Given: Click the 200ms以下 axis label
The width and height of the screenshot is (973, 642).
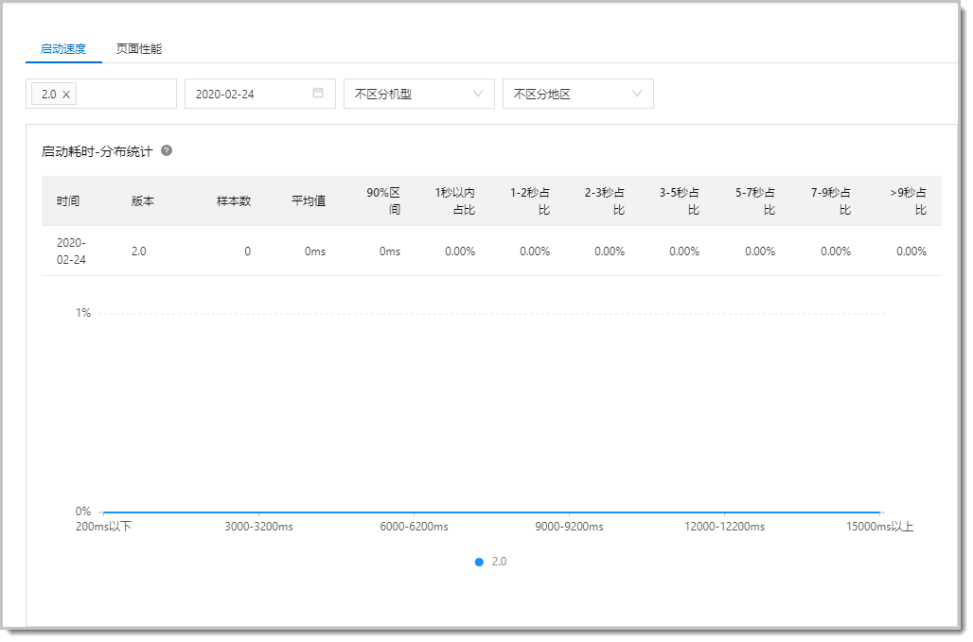Looking at the screenshot, I should [103, 527].
